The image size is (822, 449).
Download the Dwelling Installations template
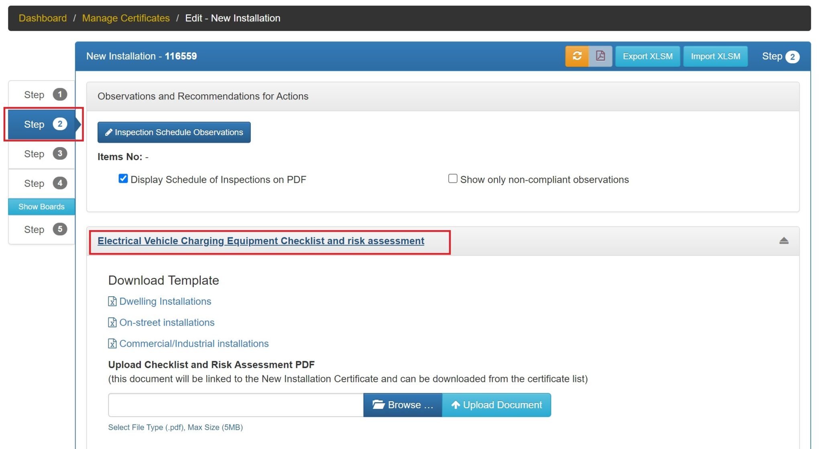pyautogui.click(x=165, y=301)
